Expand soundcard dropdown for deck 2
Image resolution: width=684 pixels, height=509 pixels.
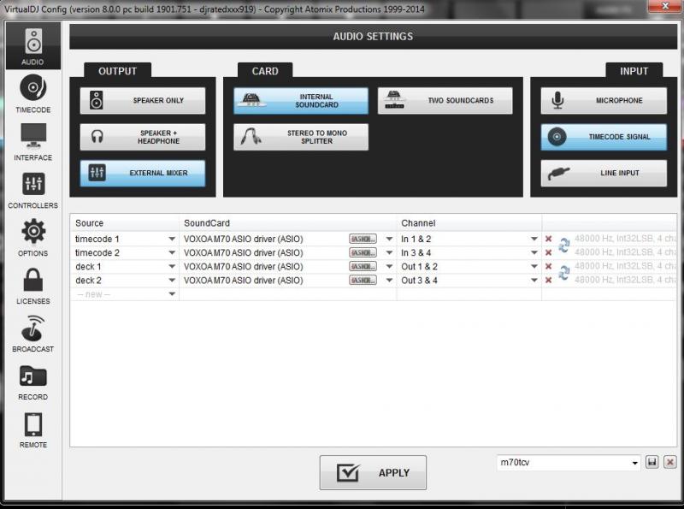pyautogui.click(x=389, y=281)
